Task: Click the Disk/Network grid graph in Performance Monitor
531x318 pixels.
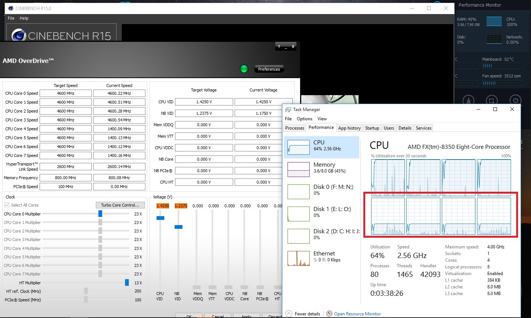Action: [494, 39]
